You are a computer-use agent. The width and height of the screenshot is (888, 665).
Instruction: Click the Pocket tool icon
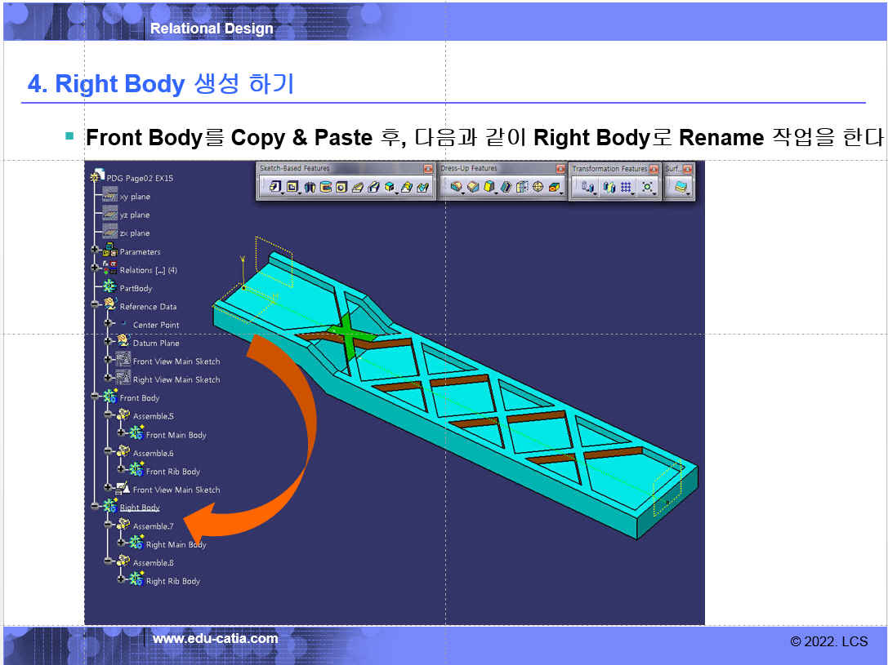[x=292, y=187]
